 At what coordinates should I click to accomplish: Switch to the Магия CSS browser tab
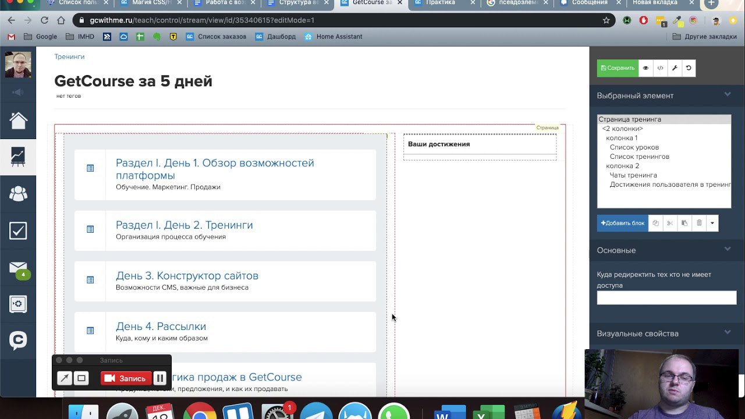coord(151,3)
